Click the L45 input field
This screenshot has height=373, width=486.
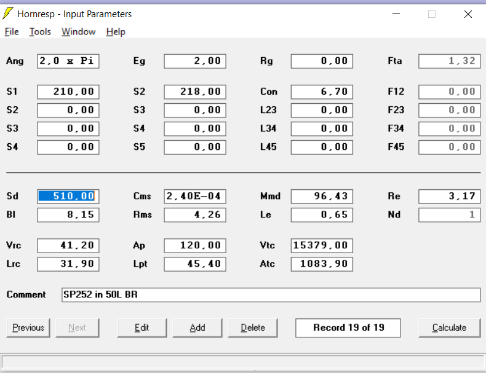(322, 147)
